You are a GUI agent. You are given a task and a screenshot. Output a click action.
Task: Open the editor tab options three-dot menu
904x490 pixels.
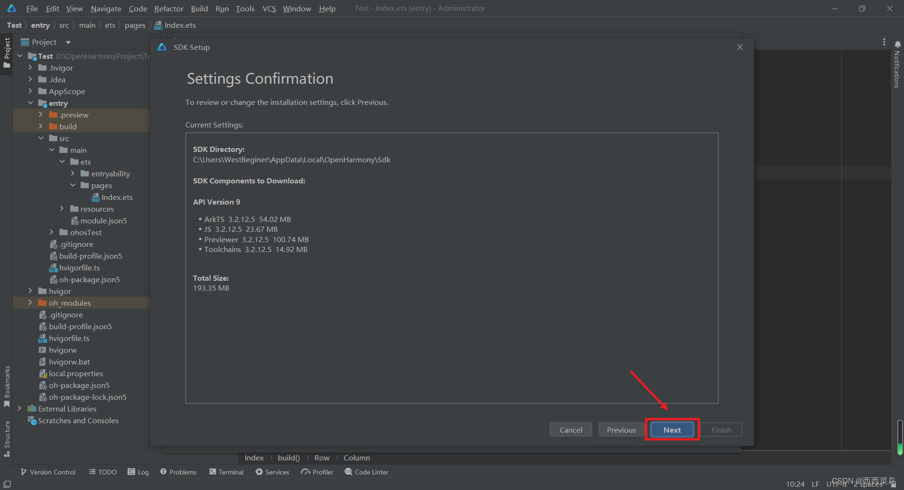tap(884, 42)
